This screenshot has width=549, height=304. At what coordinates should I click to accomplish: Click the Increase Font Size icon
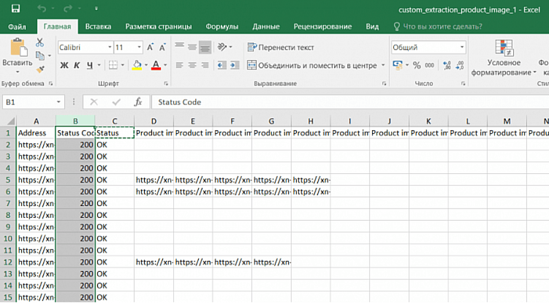click(x=151, y=47)
